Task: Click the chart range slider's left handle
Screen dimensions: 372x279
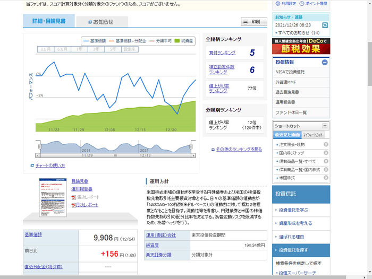Action: click(38, 147)
